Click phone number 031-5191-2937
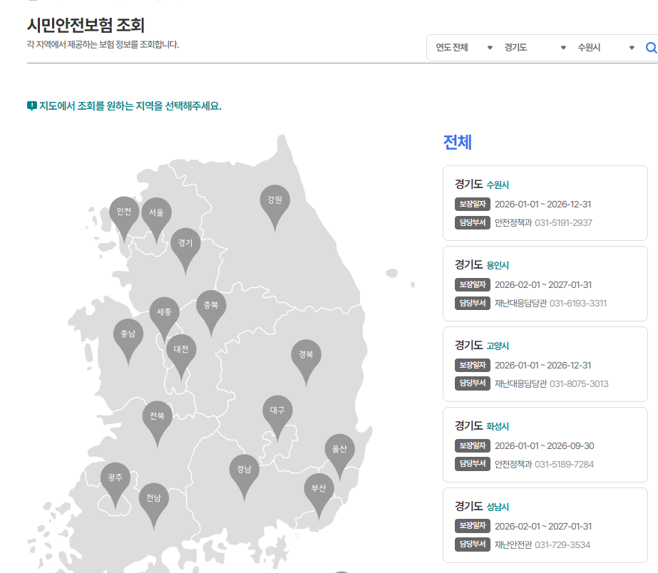This screenshot has height=573, width=658. click(563, 223)
